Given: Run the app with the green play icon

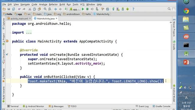Looking at the screenshot, I should click(x=83, y=9).
